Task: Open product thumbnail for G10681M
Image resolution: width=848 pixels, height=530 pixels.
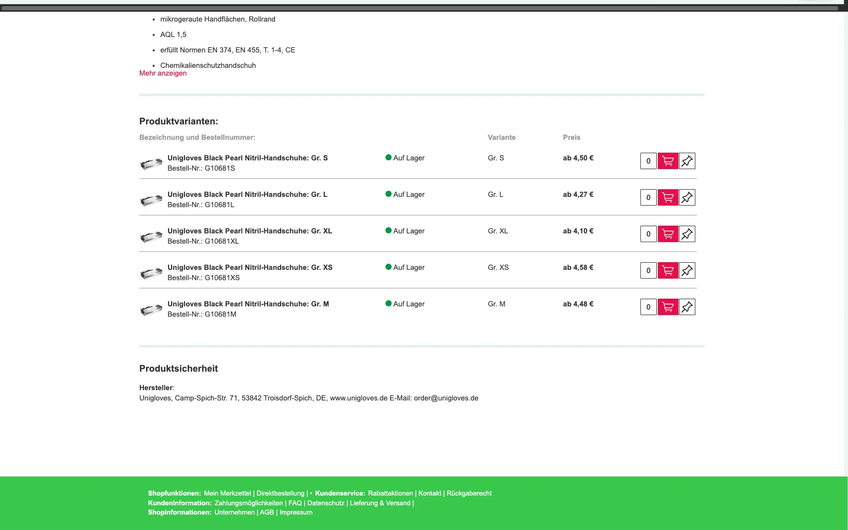Action: click(151, 310)
